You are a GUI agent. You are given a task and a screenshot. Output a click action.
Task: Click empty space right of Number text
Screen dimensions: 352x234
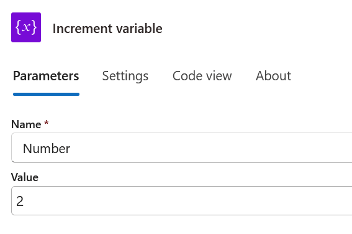202,149
